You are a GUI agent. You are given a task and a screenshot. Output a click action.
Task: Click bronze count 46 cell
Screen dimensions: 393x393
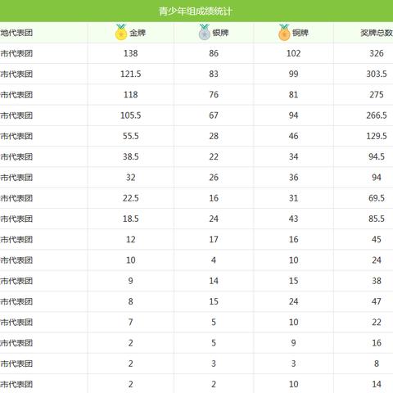pyautogui.click(x=294, y=136)
